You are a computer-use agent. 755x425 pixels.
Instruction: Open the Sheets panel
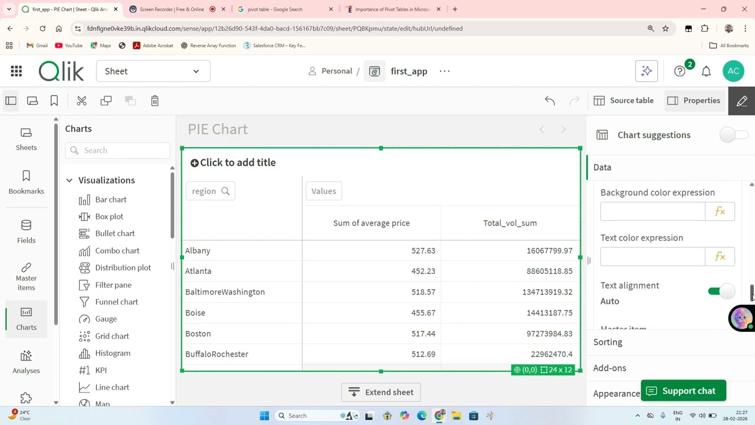(26, 139)
